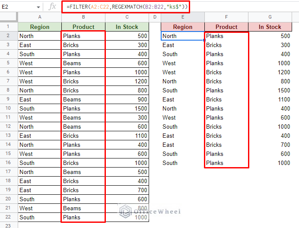Viewport: 299px width, 228px height.
Task: Click cell G7 with value 800
Action: tap(270, 81)
